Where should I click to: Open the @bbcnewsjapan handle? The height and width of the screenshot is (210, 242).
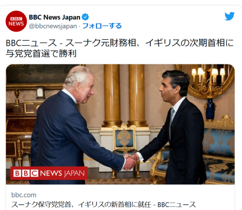pos(53,26)
